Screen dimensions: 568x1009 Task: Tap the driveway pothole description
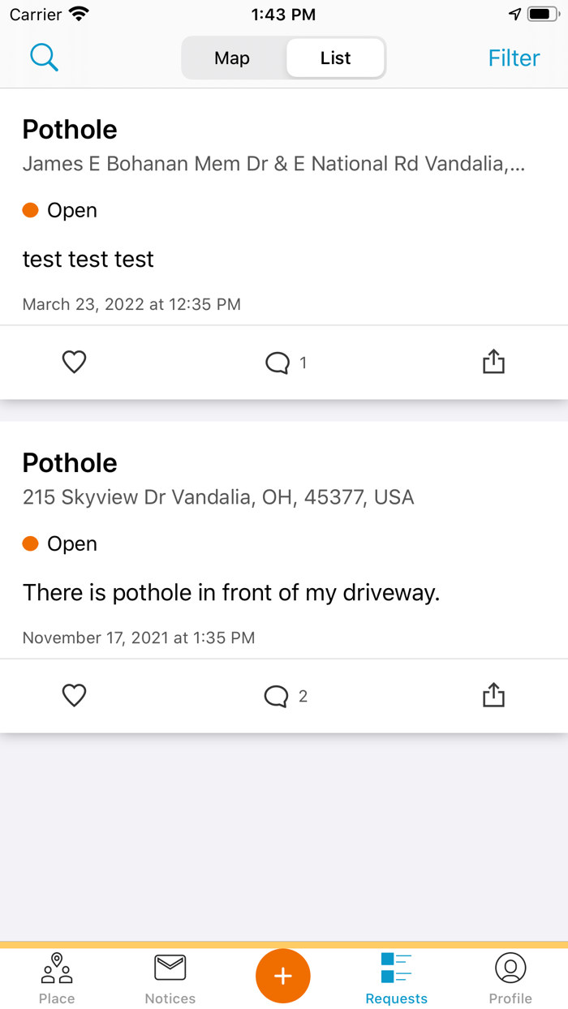point(231,593)
